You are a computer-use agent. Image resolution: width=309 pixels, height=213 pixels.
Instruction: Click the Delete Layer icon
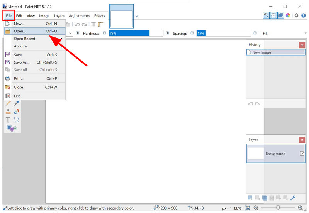point(257,198)
